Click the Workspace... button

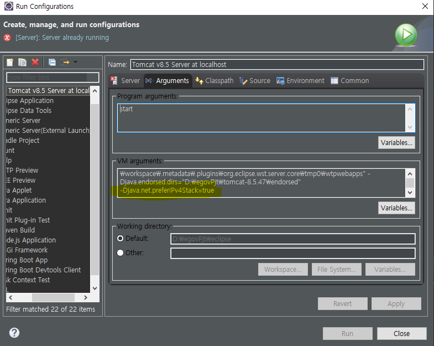[283, 269]
